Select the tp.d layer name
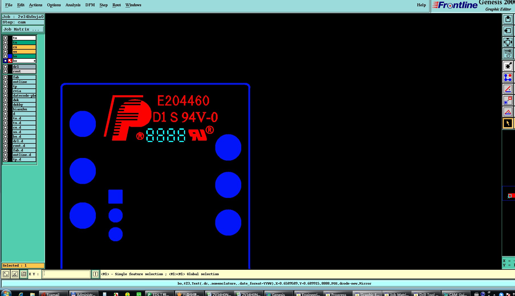This screenshot has height=296, width=515. point(24,159)
